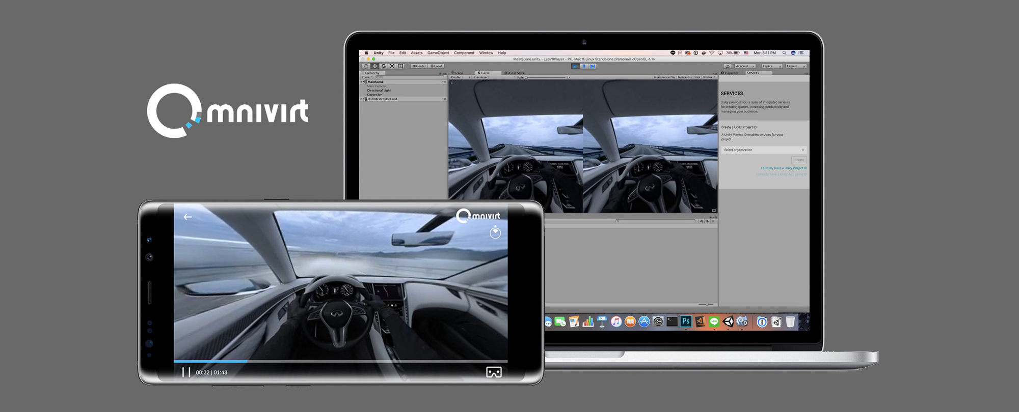Toggle Local handle rotation button
The width and height of the screenshot is (1019, 412).
pyautogui.click(x=436, y=66)
